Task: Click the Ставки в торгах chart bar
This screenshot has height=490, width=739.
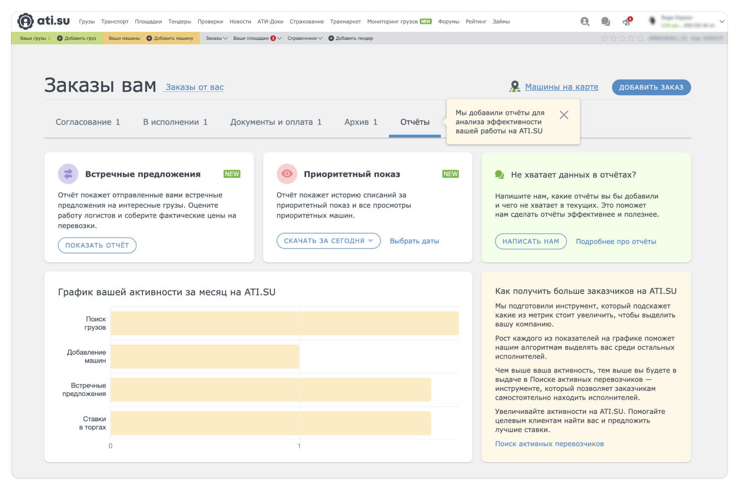Action: (271, 423)
